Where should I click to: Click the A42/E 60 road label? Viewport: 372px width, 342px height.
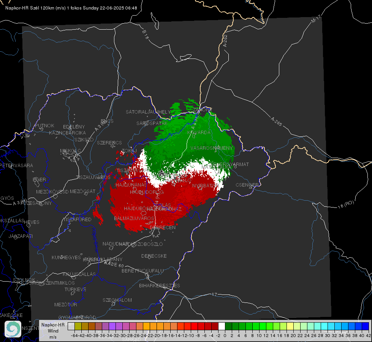(x=114, y=264)
